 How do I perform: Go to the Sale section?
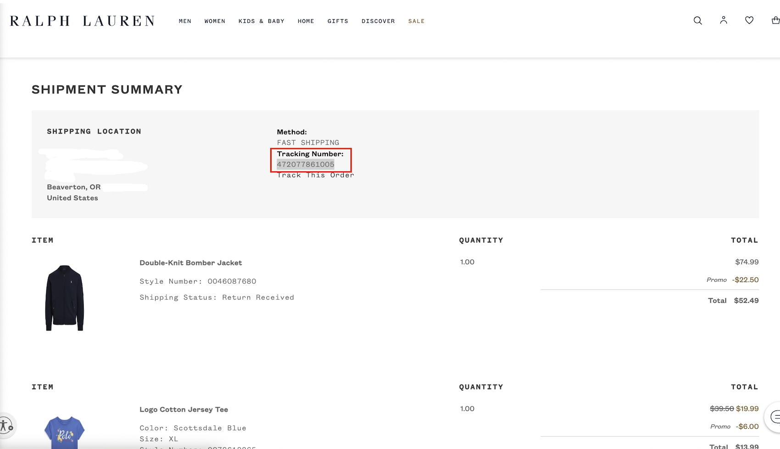tap(416, 21)
